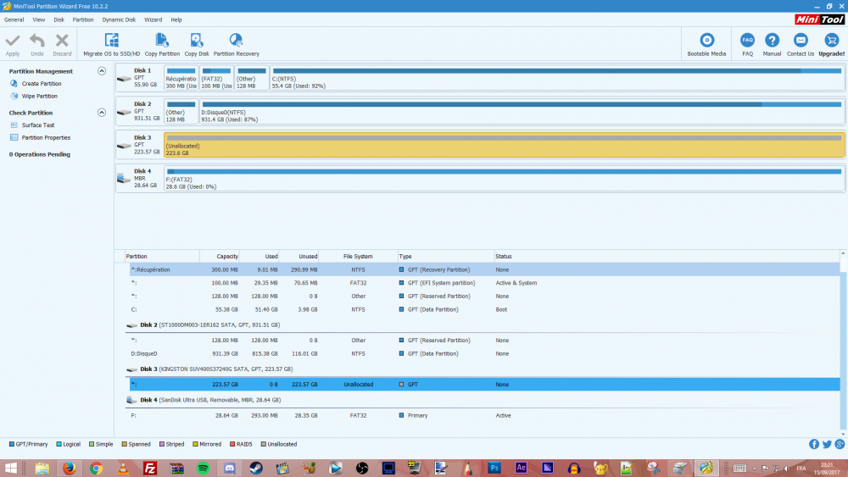
Task: Click the Unallocated legend color swatch
Action: click(x=264, y=444)
